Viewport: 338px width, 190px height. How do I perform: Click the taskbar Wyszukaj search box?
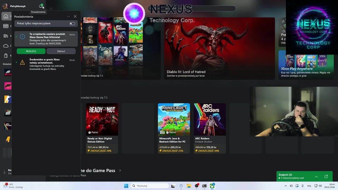[150, 186]
